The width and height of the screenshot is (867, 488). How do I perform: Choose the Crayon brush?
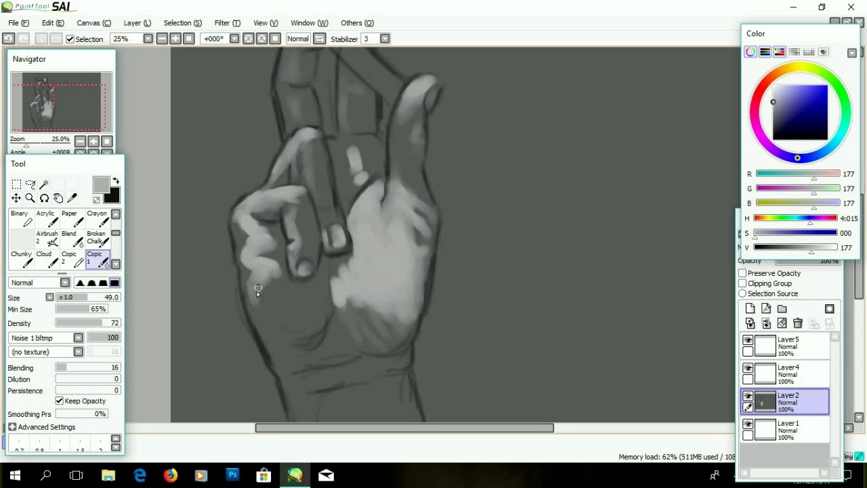point(98,218)
